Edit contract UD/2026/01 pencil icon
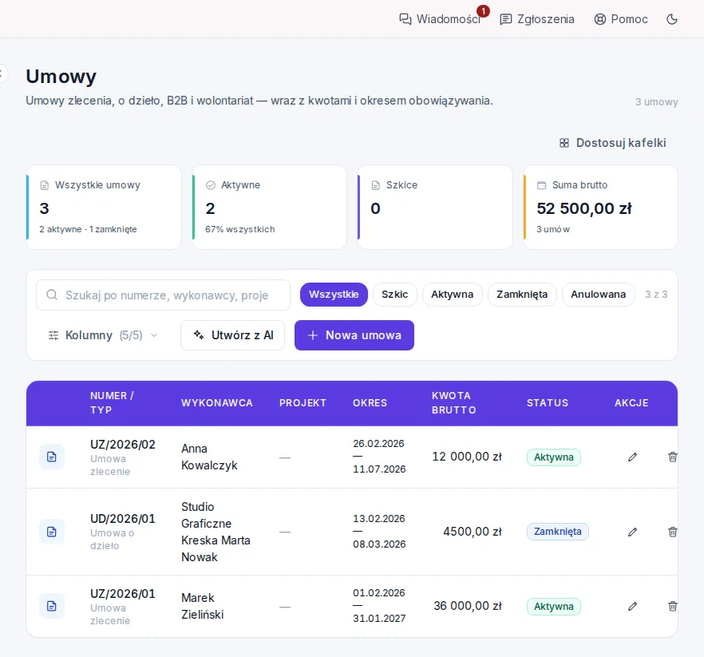This screenshot has width=704, height=657. click(632, 532)
